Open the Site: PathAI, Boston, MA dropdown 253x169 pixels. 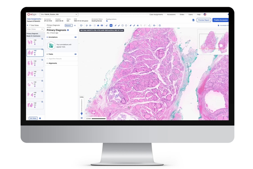point(59,14)
